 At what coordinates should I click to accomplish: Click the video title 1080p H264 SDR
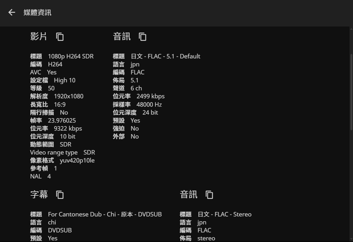coord(70,56)
